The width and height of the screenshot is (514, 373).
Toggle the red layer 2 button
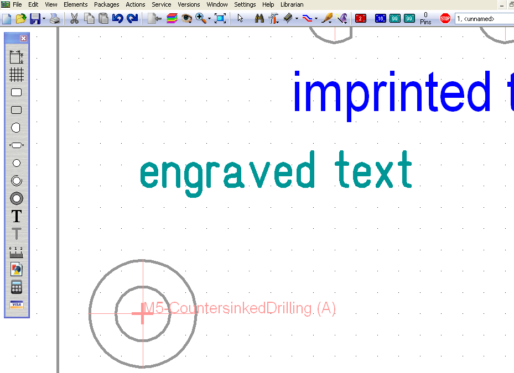click(361, 19)
